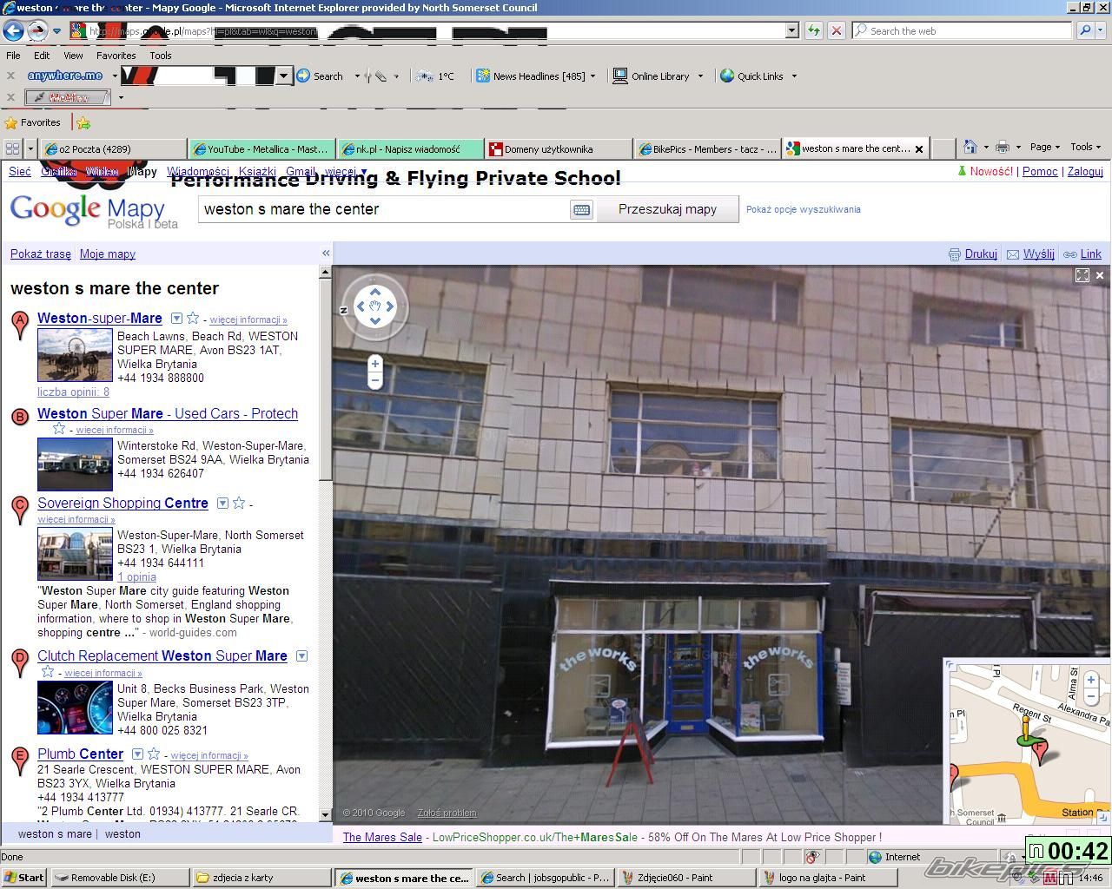
Task: Expand the Online Library dropdown
Action: (702, 76)
